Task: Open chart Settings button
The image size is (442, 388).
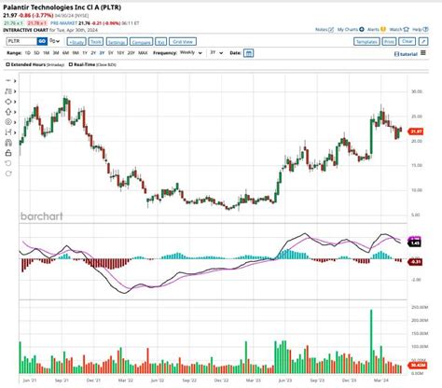Action: [117, 42]
